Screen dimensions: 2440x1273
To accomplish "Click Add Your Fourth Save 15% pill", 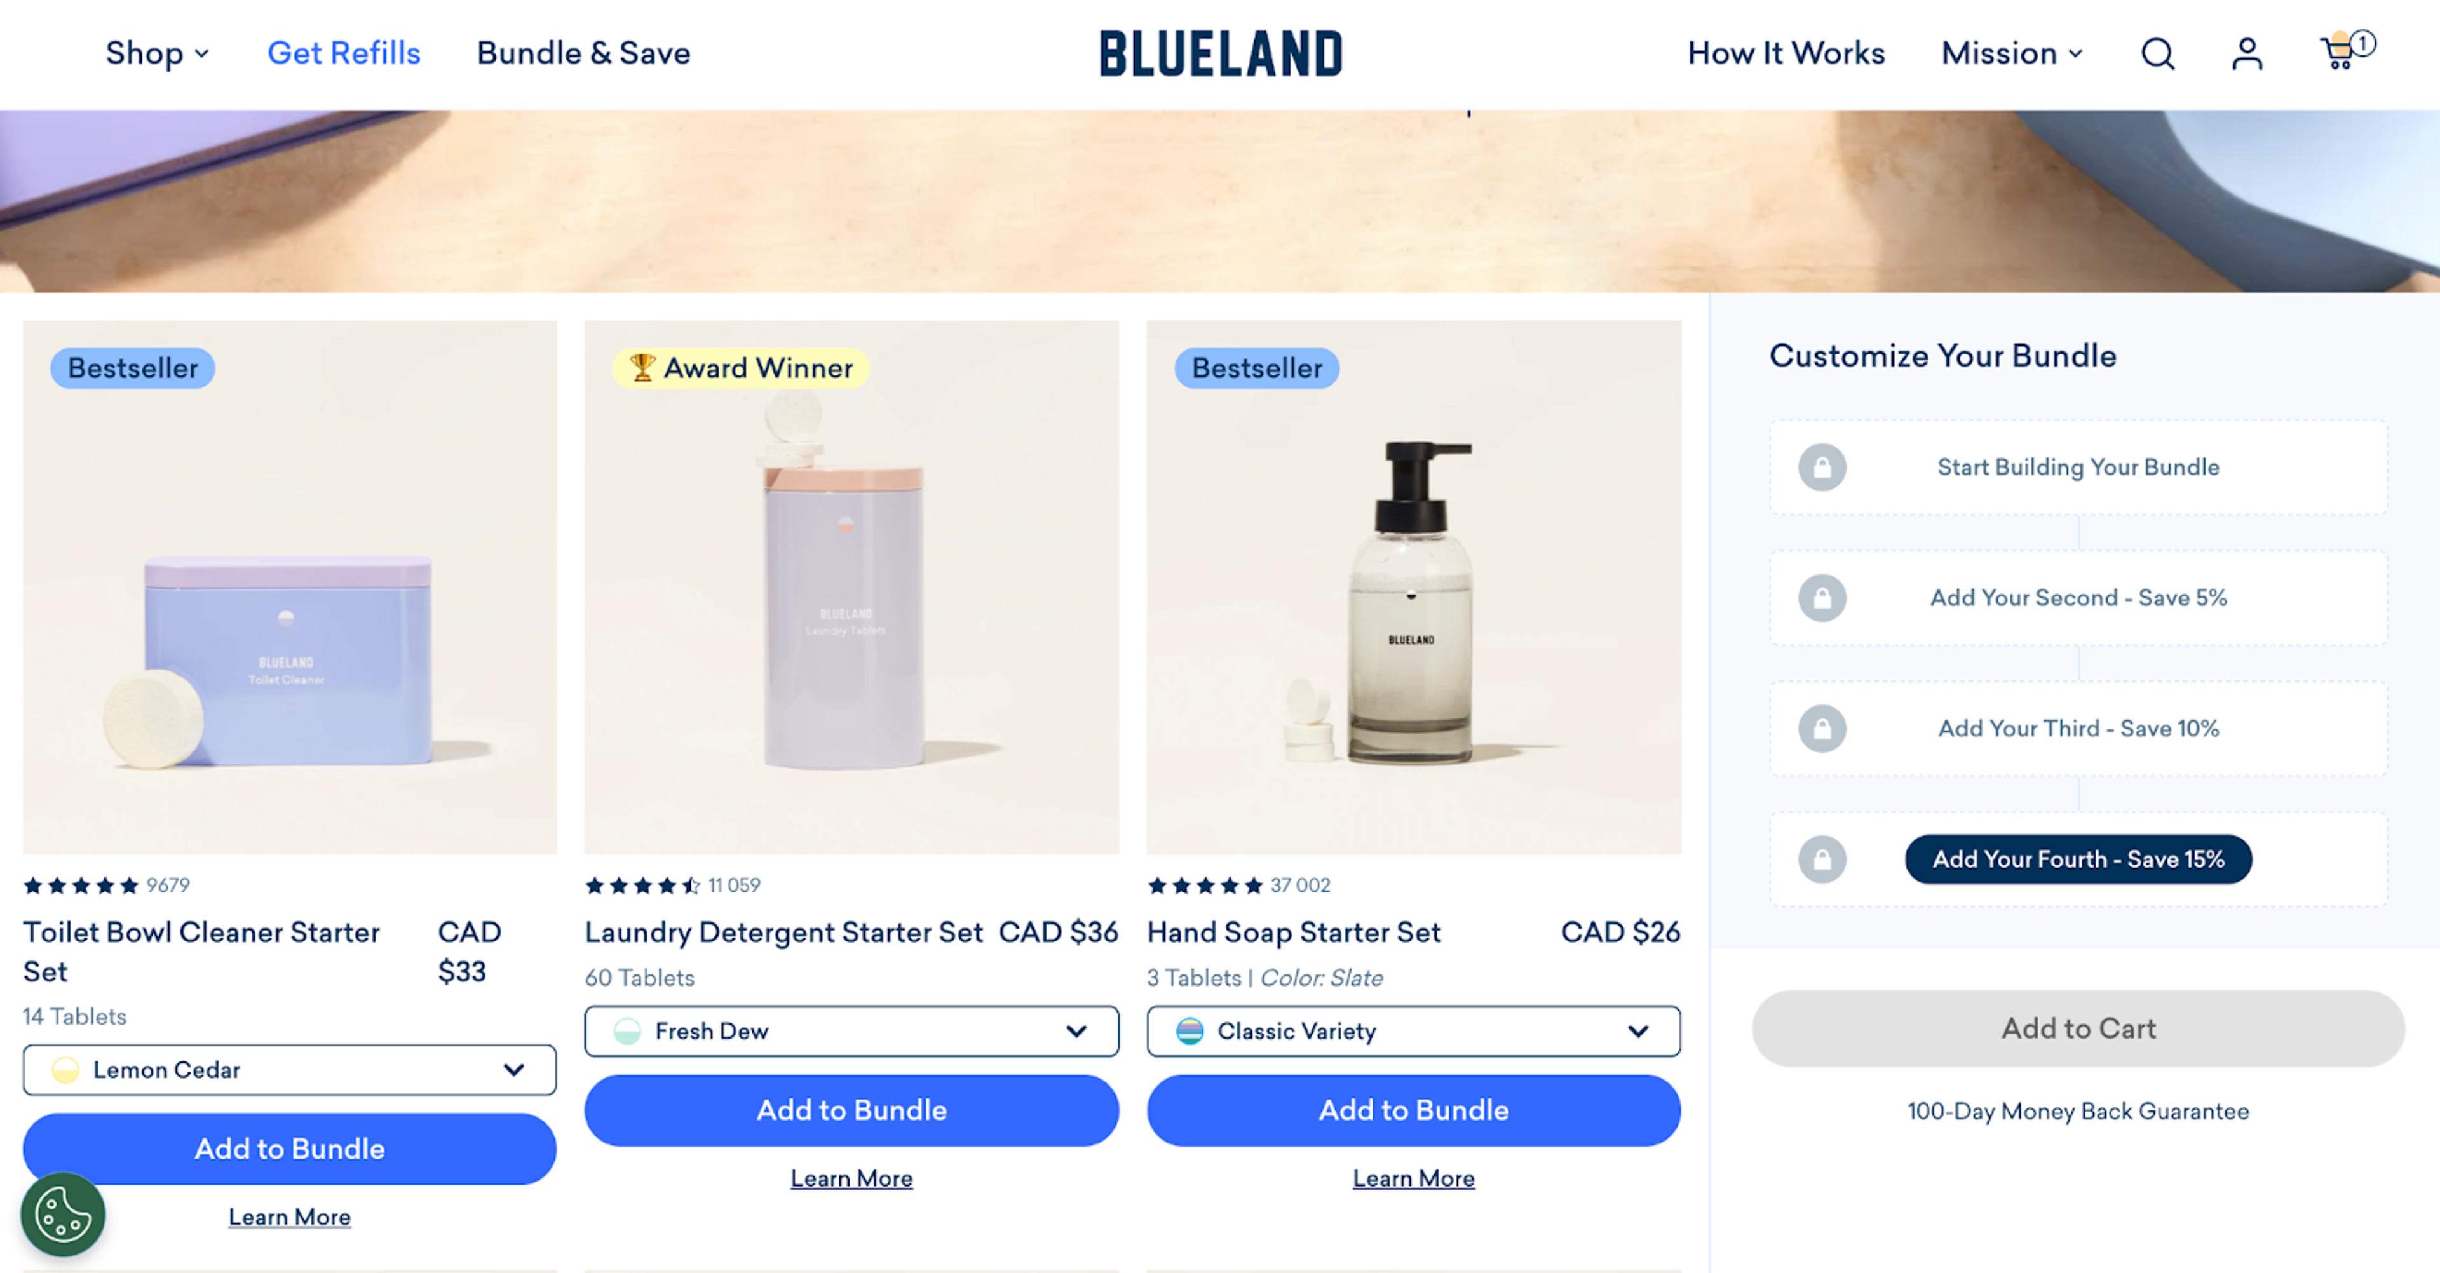I will pos(2078,859).
